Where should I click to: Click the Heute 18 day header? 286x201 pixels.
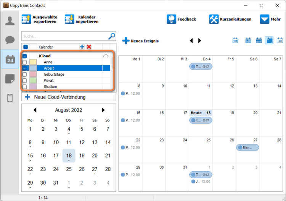201,113
